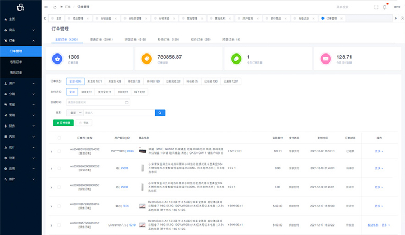Open calendar icon in 创建时间 field
The height and width of the screenshot is (235, 405).
[x=127, y=102]
